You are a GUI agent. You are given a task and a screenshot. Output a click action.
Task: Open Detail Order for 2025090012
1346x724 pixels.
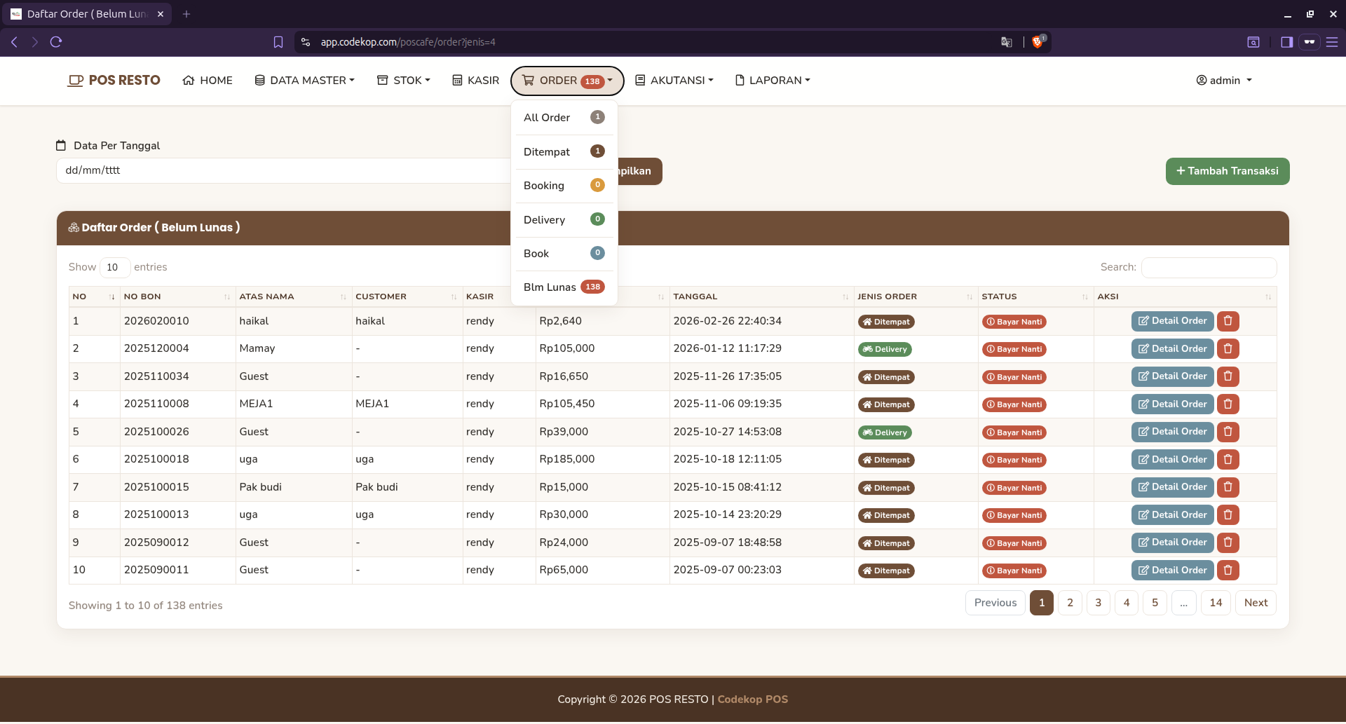tap(1172, 542)
